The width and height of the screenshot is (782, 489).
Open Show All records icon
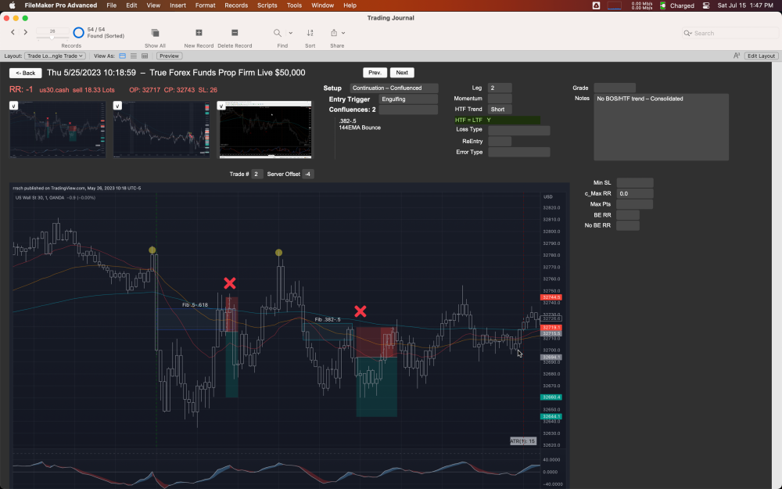point(154,34)
